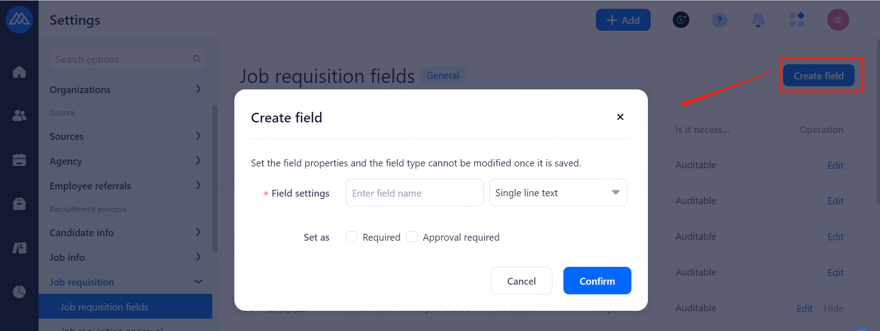Open the calendar icon in left sidebar
The height and width of the screenshot is (331, 880).
(19, 160)
